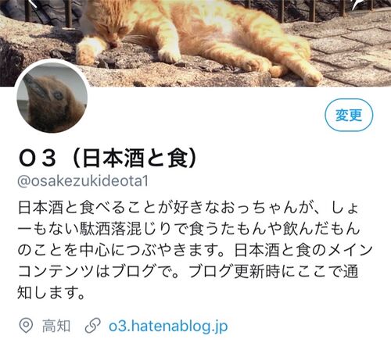Screen dimensions: 391x346
Task: Open the o3.hatenablog.jp link
Action: click(x=168, y=326)
